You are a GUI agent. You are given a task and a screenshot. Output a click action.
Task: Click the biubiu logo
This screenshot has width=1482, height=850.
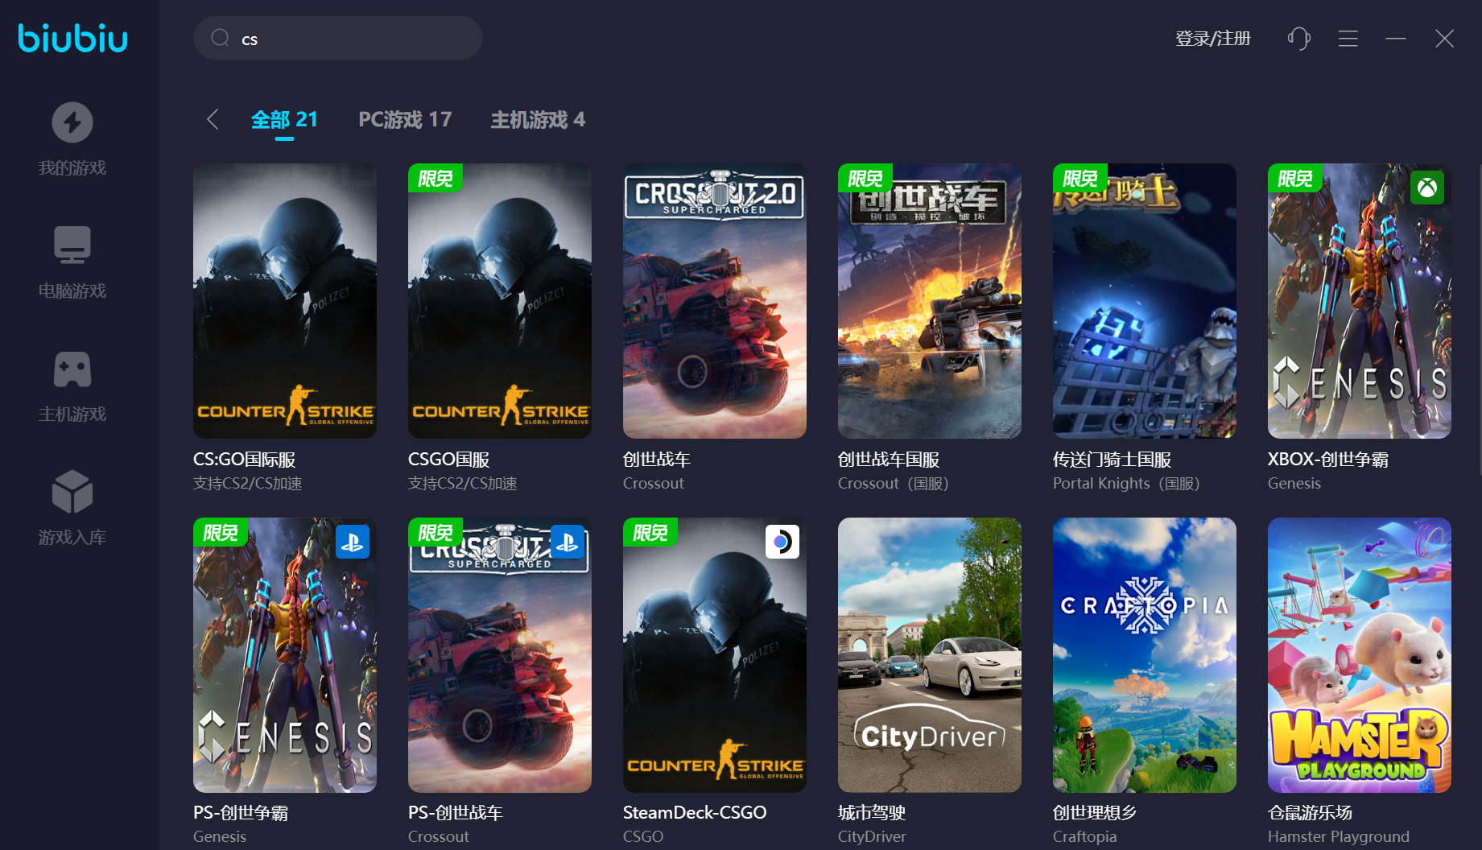pos(72,38)
